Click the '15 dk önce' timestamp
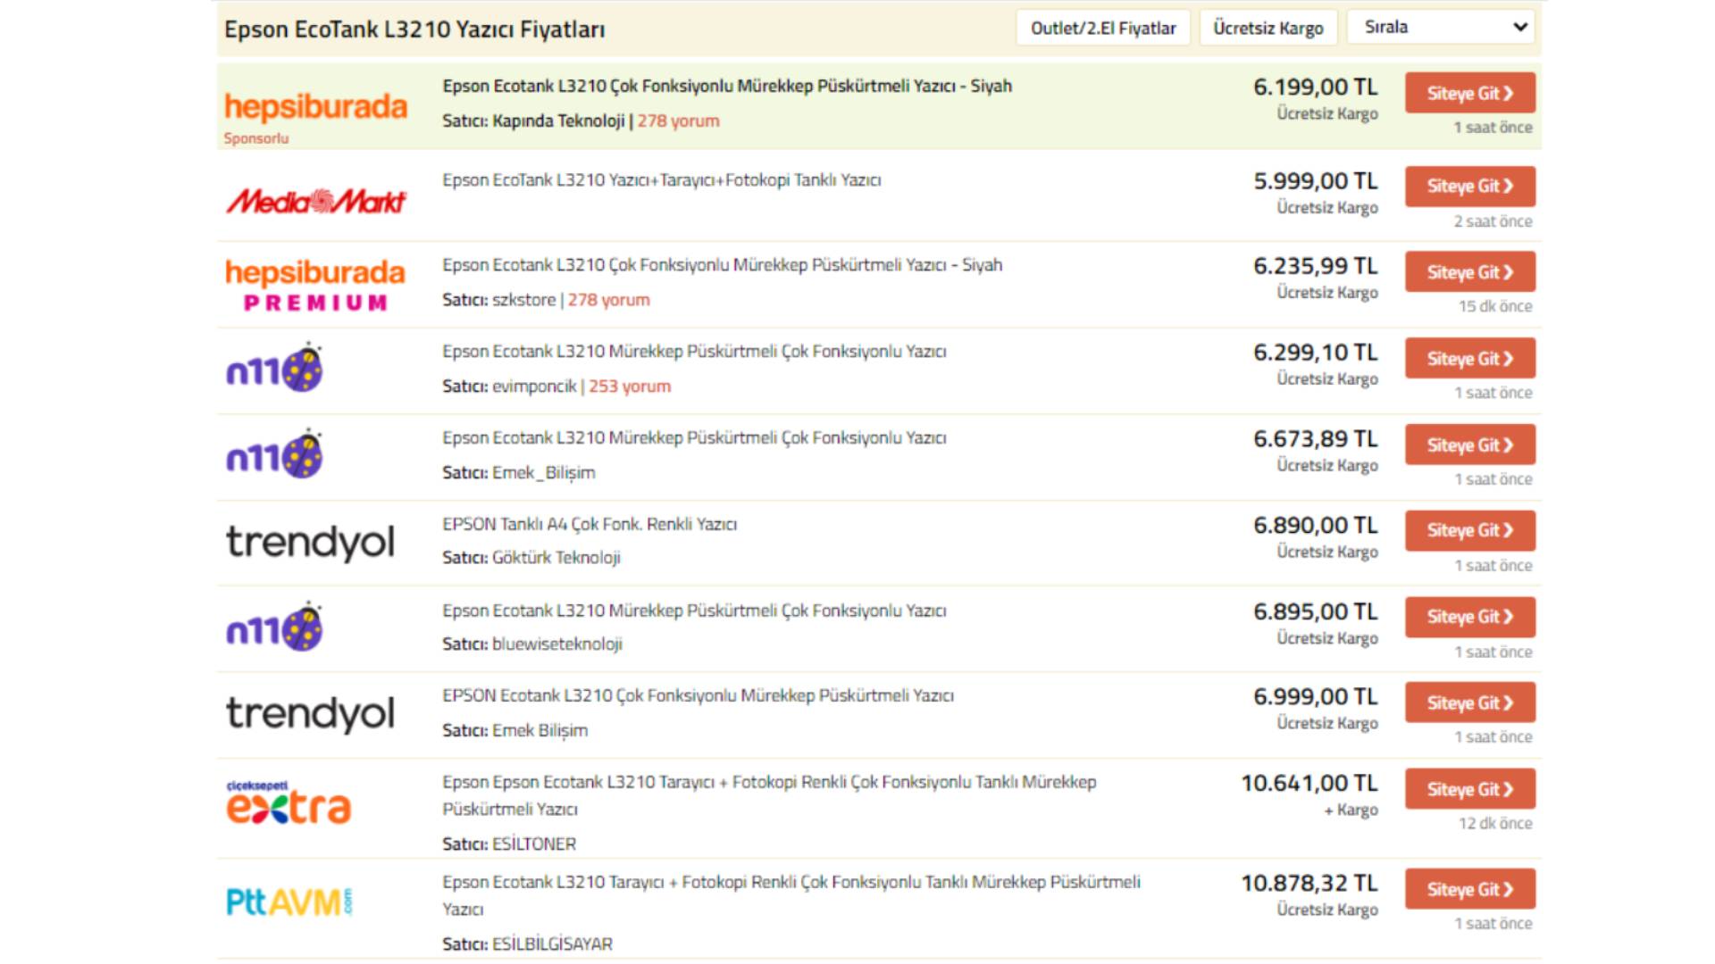This screenshot has width=1715, height=964. 1495,306
